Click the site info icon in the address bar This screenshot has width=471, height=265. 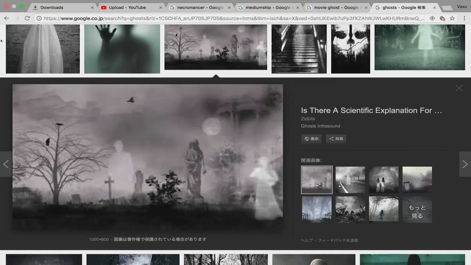39,18
